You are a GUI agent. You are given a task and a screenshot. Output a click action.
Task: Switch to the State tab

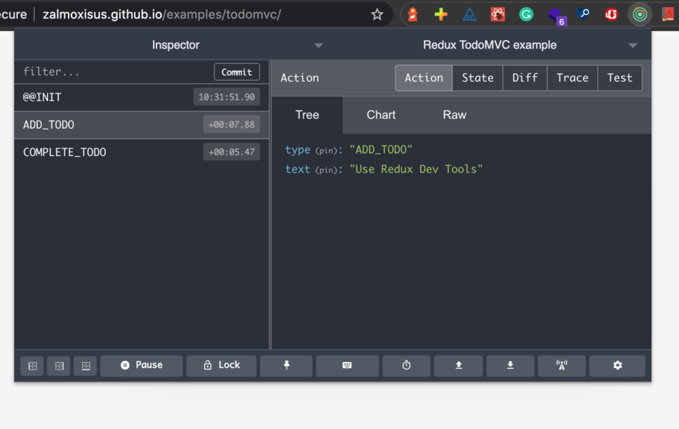point(477,78)
